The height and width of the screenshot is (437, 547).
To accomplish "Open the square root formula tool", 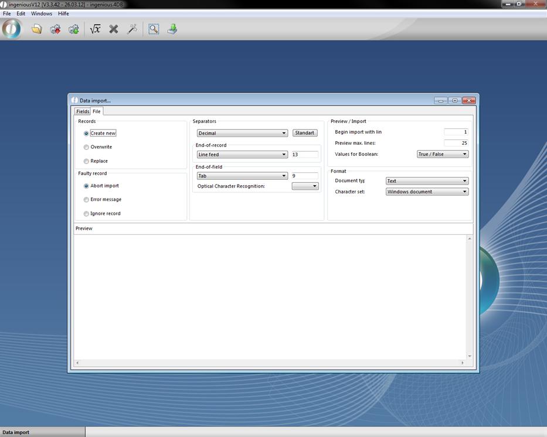I will [95, 29].
